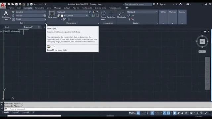Click the Open file icon

(13, 4)
